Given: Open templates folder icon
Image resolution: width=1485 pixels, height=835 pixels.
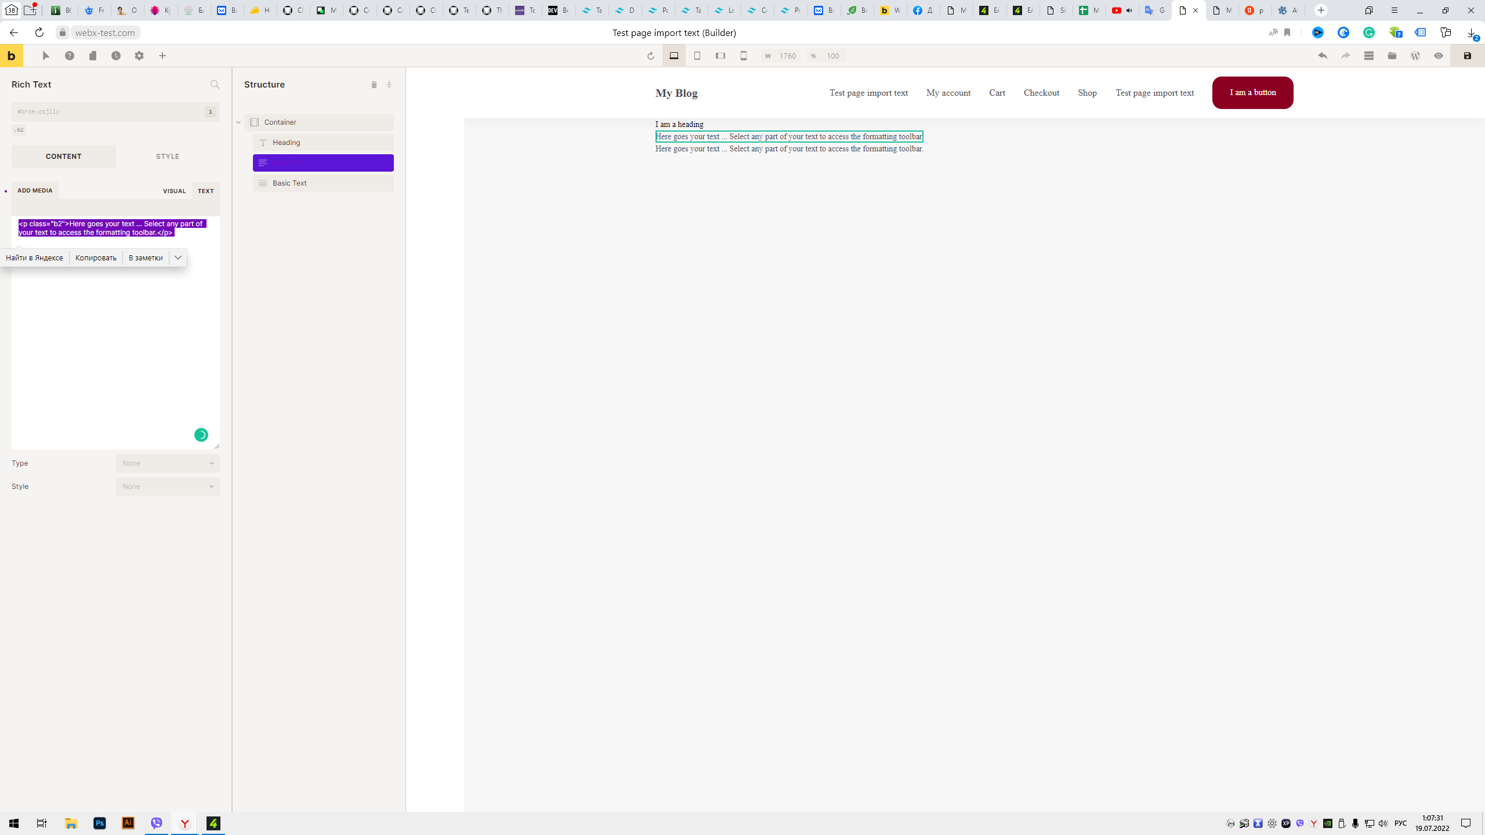Looking at the screenshot, I should coord(1392,56).
